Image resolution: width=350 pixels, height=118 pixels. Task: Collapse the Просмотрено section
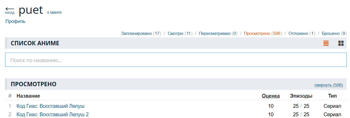[x=328, y=85]
